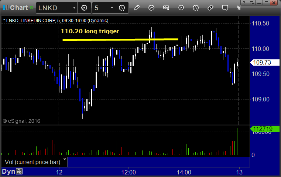Click the Chart title label
This screenshot has width=281, height=177.
19,8
